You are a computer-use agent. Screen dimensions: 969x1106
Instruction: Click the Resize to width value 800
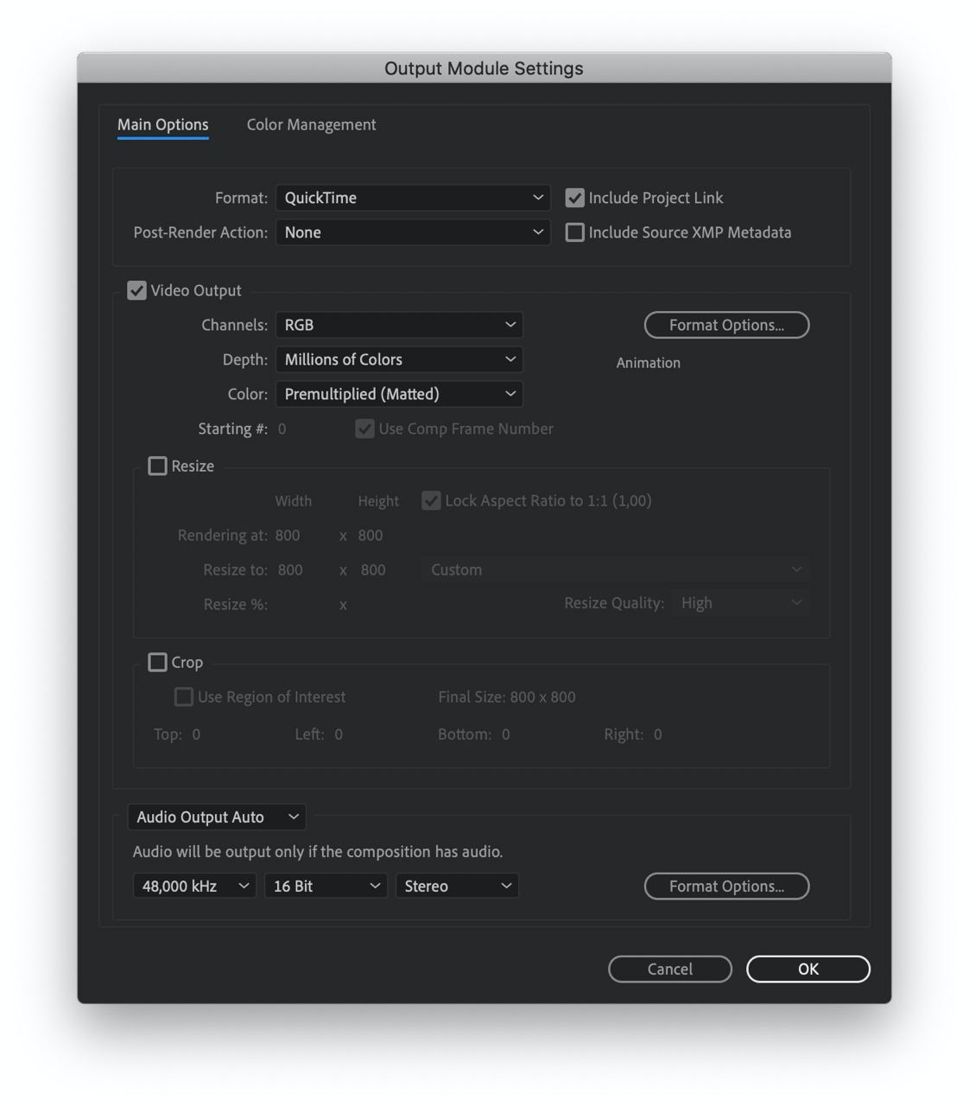pos(290,569)
